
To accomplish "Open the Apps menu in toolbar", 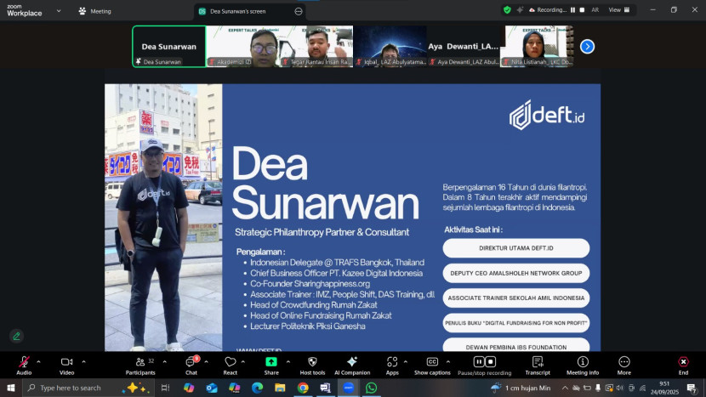I will (392, 363).
